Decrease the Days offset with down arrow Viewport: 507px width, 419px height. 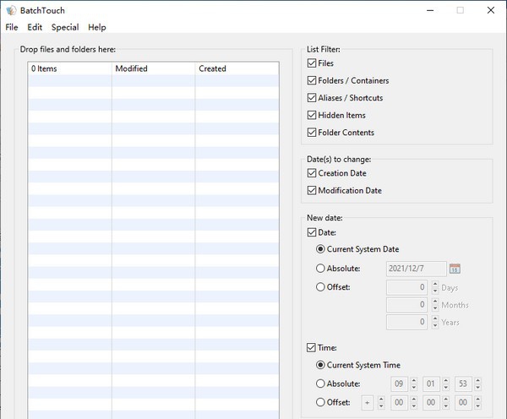435,291
